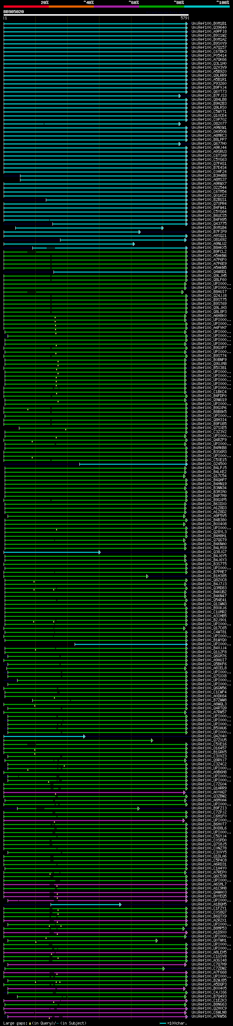Select the label UniRef100_P93260
Image resolution: width=233 pixels, height=1026 pixels.
[209, 84]
